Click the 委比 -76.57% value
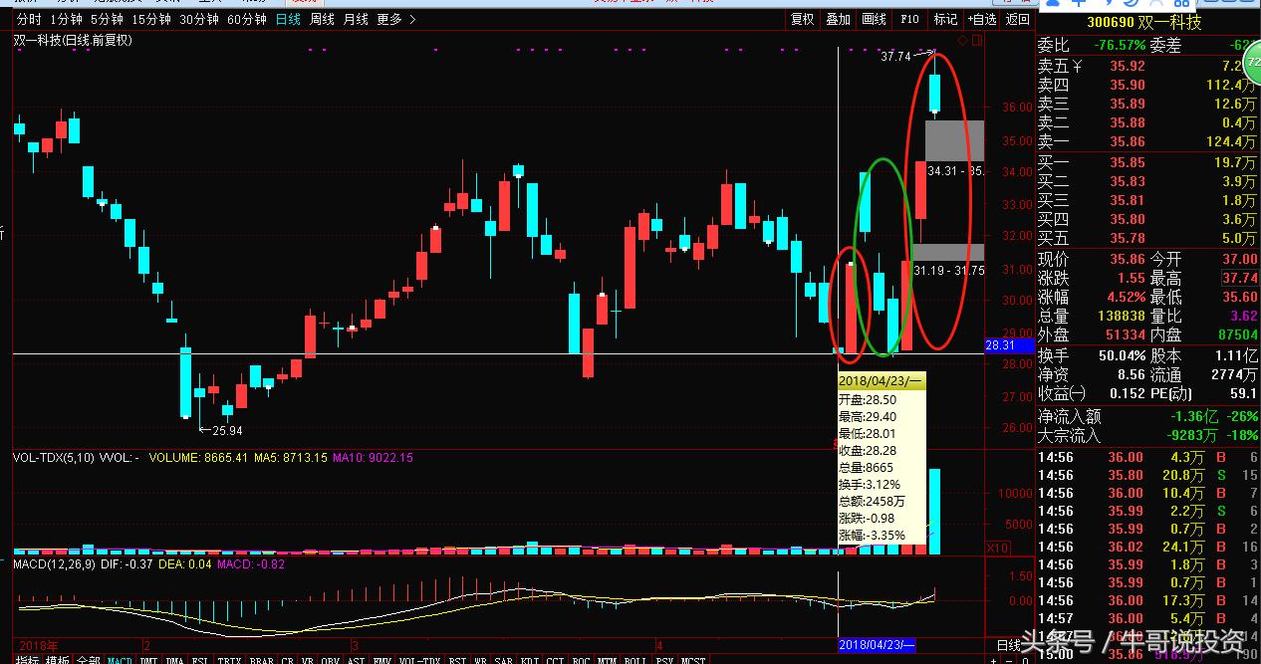Image resolution: width=1261 pixels, height=664 pixels. pos(1120,46)
